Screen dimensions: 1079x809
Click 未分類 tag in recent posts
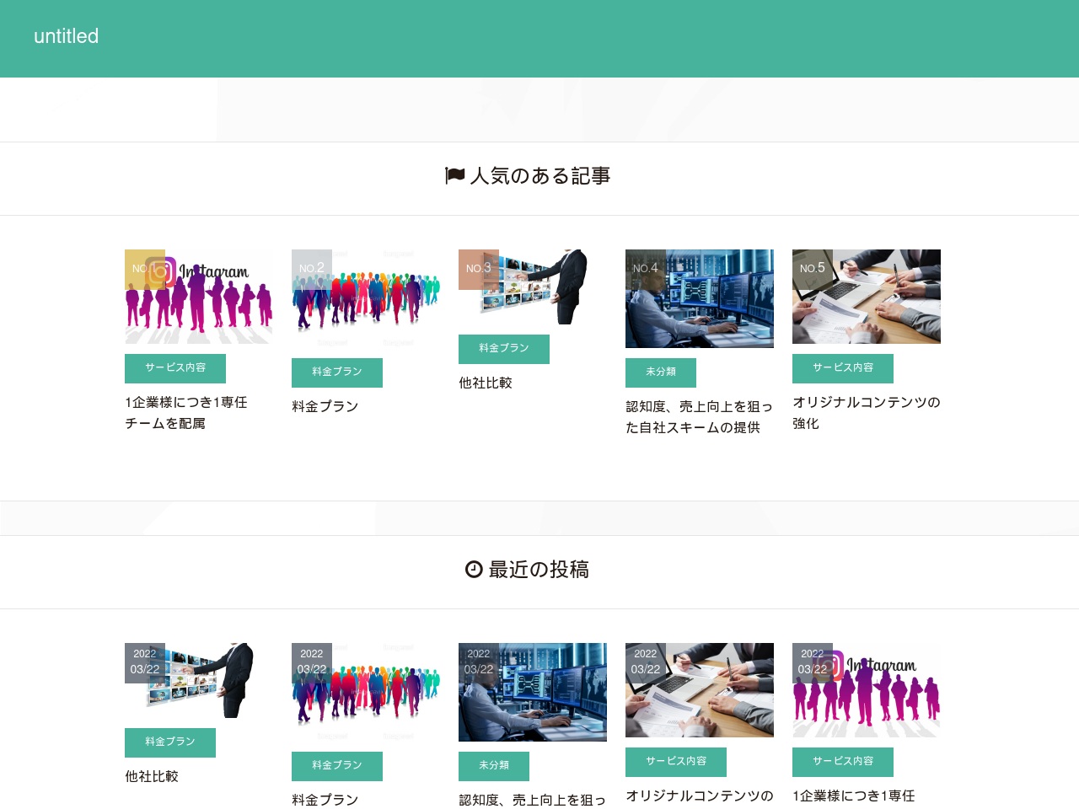point(494,766)
